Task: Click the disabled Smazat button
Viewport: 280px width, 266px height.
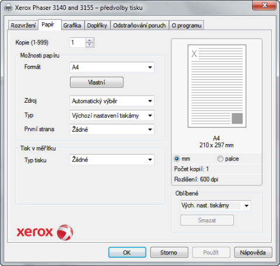Action: 207,220
